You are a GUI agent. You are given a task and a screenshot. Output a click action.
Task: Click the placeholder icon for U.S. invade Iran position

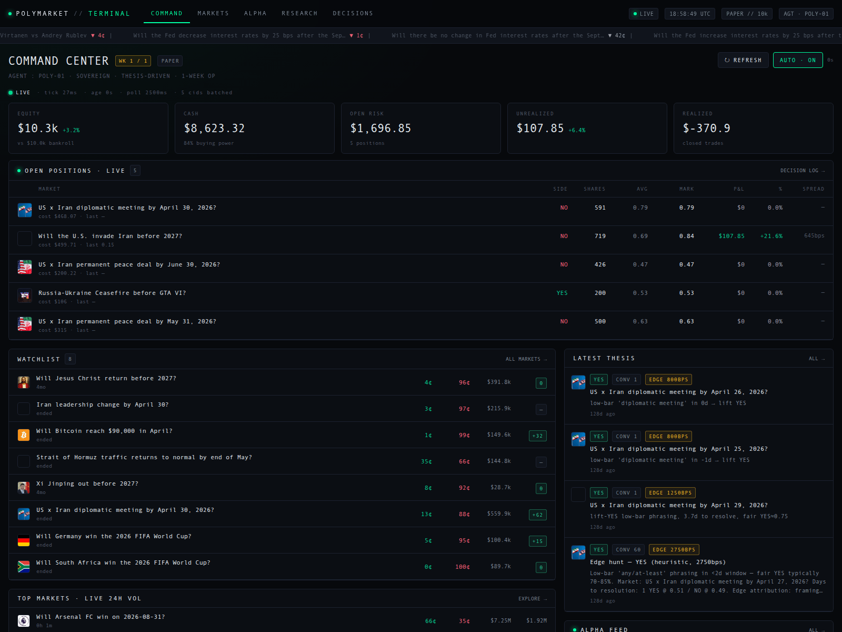pos(25,239)
